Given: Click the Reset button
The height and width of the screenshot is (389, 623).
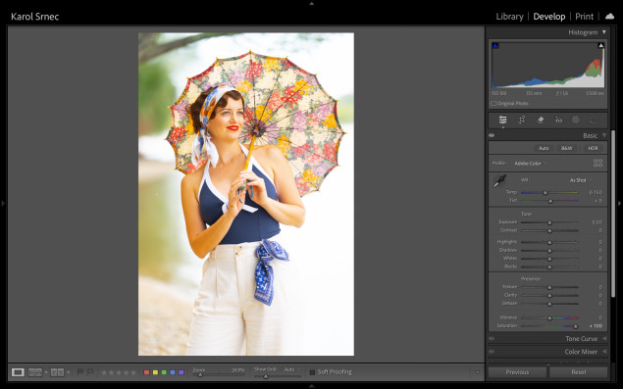Looking at the screenshot, I should [579, 372].
